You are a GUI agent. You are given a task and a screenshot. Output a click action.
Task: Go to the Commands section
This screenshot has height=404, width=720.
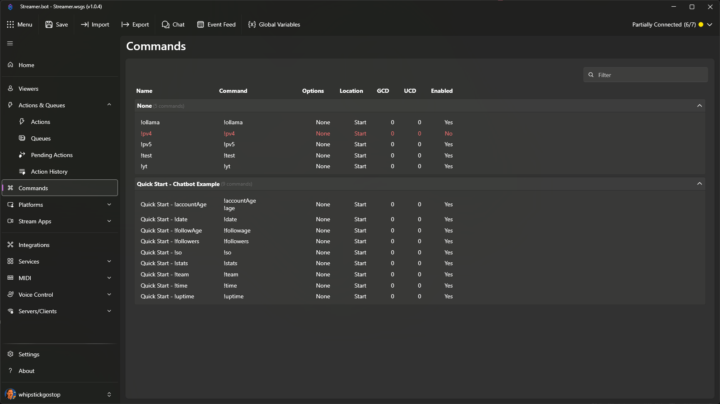tap(33, 188)
